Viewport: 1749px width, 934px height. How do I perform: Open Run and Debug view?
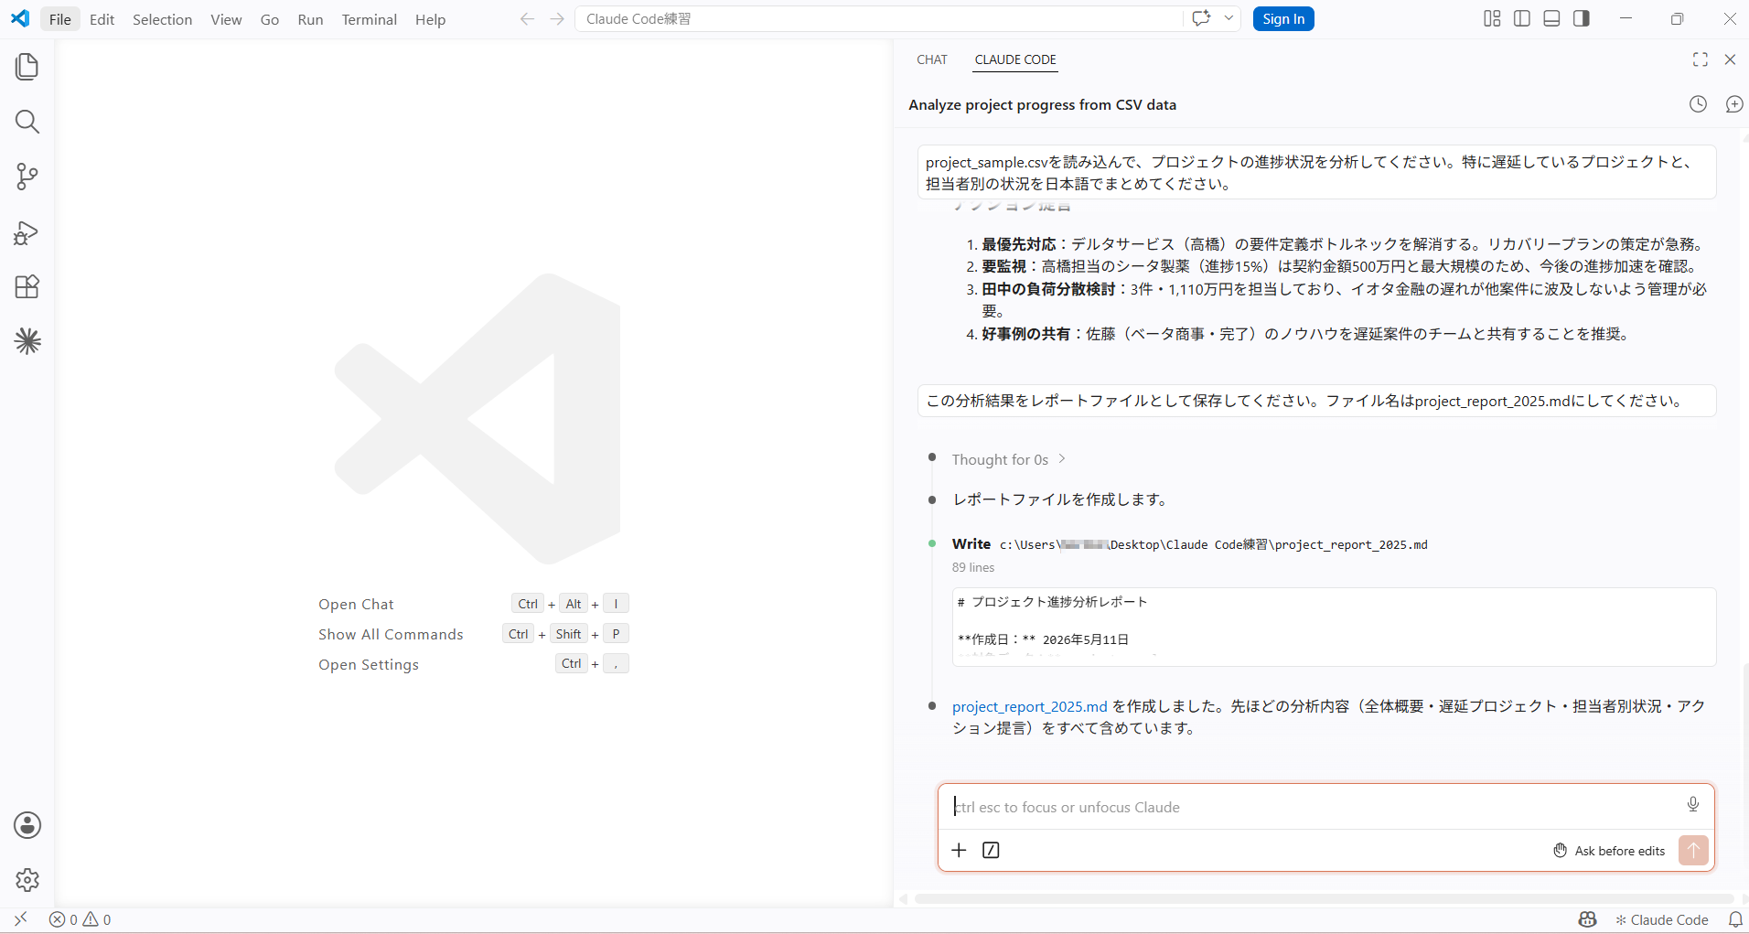click(27, 232)
